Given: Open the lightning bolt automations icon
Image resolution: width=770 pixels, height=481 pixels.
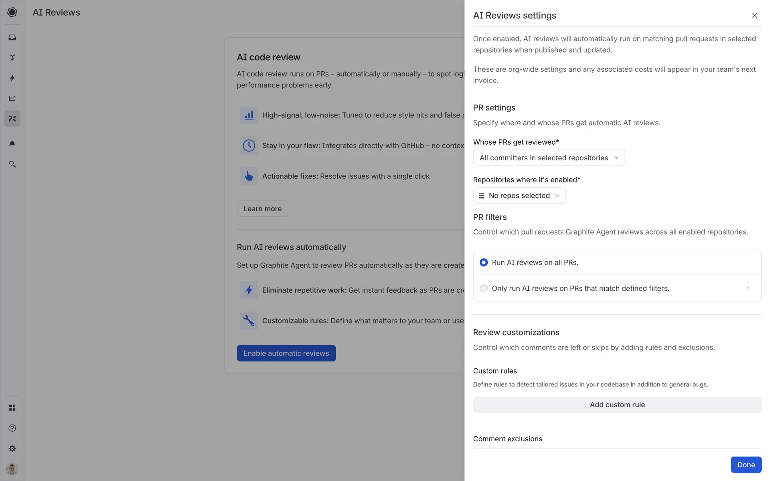Looking at the screenshot, I should pyautogui.click(x=12, y=78).
